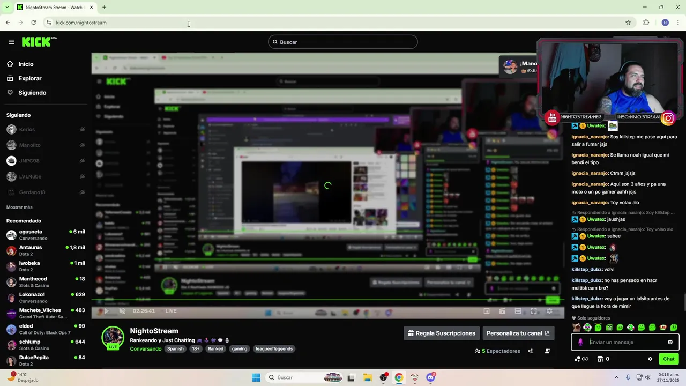Expand hidden system tray icons
This screenshot has width=686, height=386.
pos(616,377)
